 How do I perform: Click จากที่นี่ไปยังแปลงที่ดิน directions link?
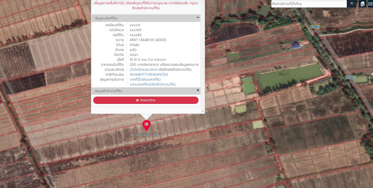(145, 80)
